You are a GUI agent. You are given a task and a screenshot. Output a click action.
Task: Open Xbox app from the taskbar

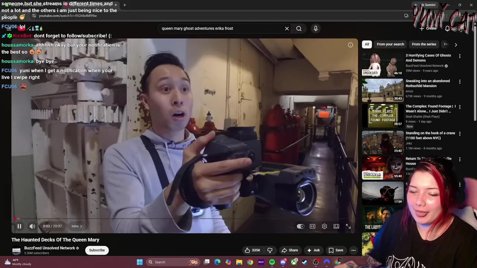pyautogui.click(x=294, y=262)
